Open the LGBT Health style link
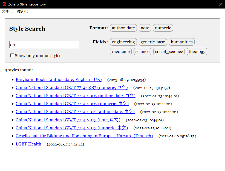 (x=28, y=144)
